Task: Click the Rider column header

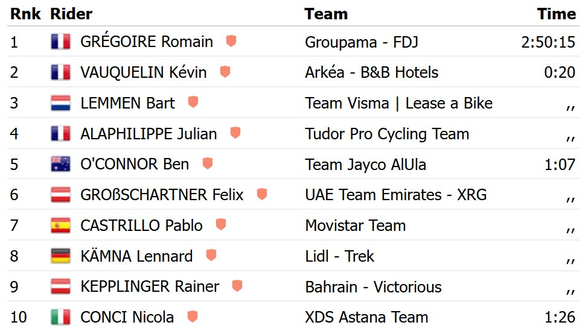Action: click(x=71, y=14)
